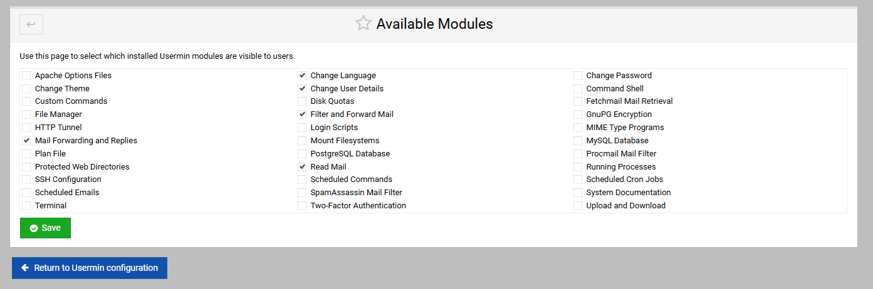
Task: Click the favorite star icon beside Available Modules
Action: [x=363, y=24]
